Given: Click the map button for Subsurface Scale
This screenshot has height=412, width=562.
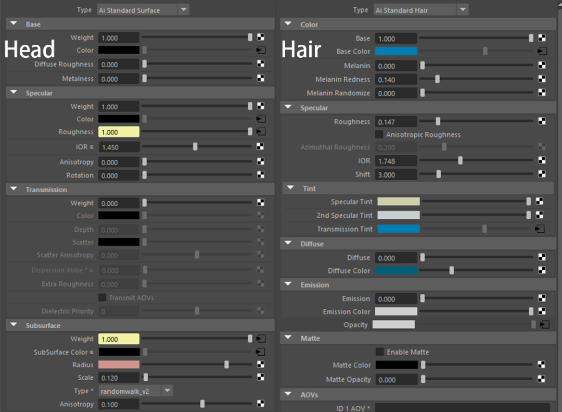Looking at the screenshot, I should click(x=261, y=377).
